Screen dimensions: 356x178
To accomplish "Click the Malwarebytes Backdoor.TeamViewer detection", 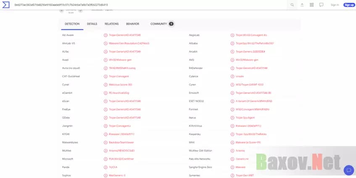I will click(x=125, y=142).
